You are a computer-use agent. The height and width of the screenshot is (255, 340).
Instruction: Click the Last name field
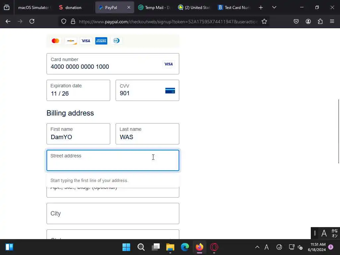pyautogui.click(x=147, y=134)
